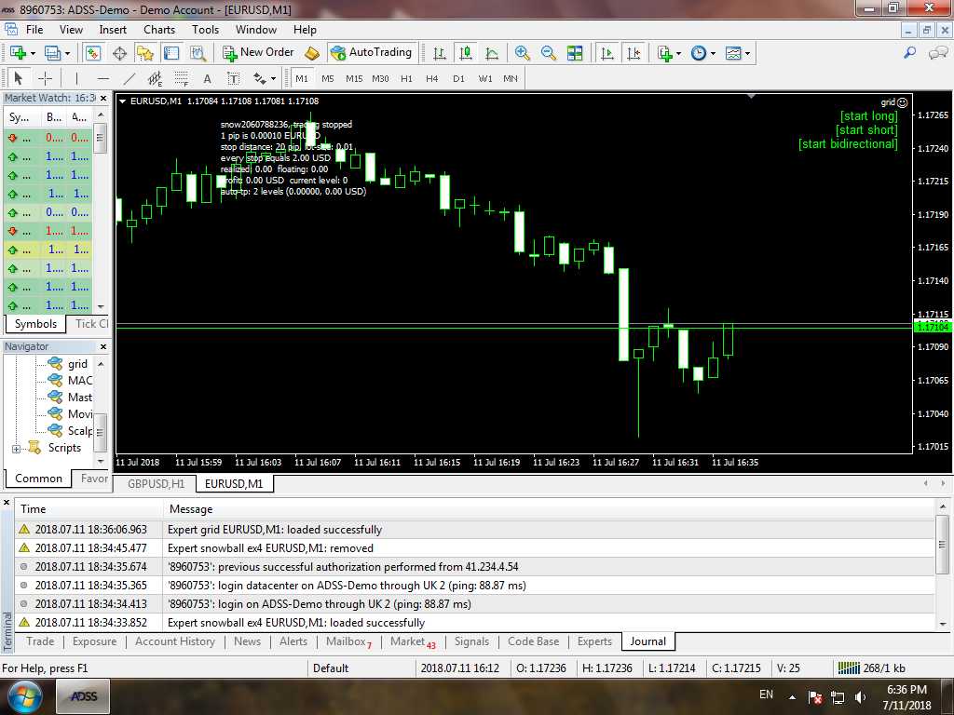Close the Navigator panel
The width and height of the screenshot is (954, 715).
103,346
